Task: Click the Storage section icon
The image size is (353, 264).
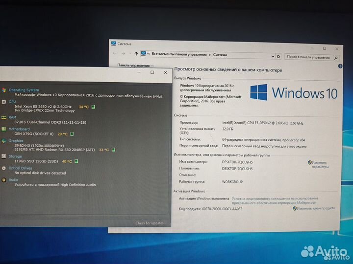Action: 4,156
